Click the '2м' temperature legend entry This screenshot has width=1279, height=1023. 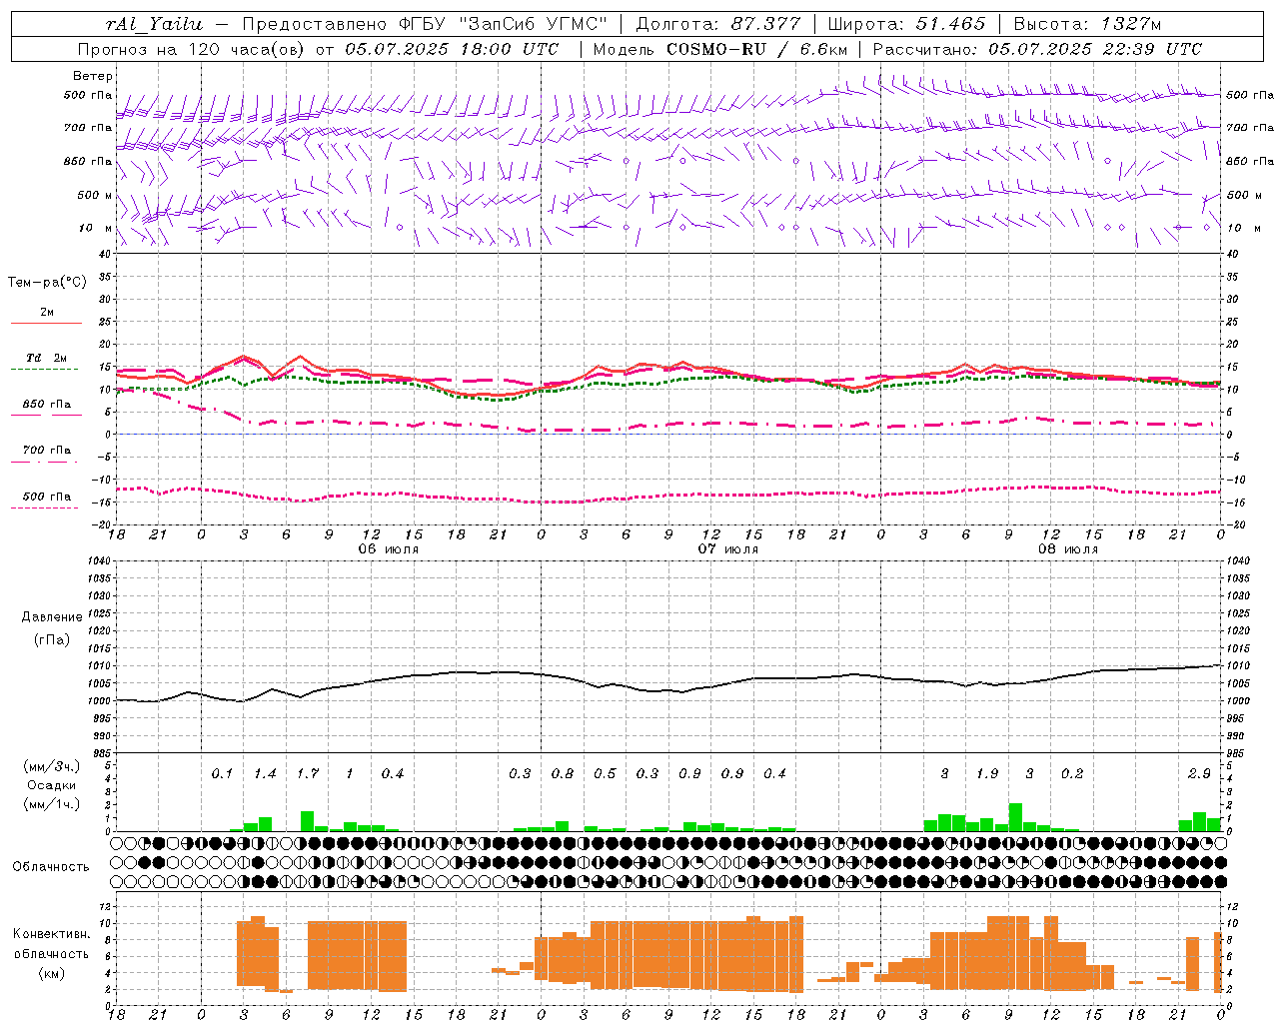click(47, 313)
